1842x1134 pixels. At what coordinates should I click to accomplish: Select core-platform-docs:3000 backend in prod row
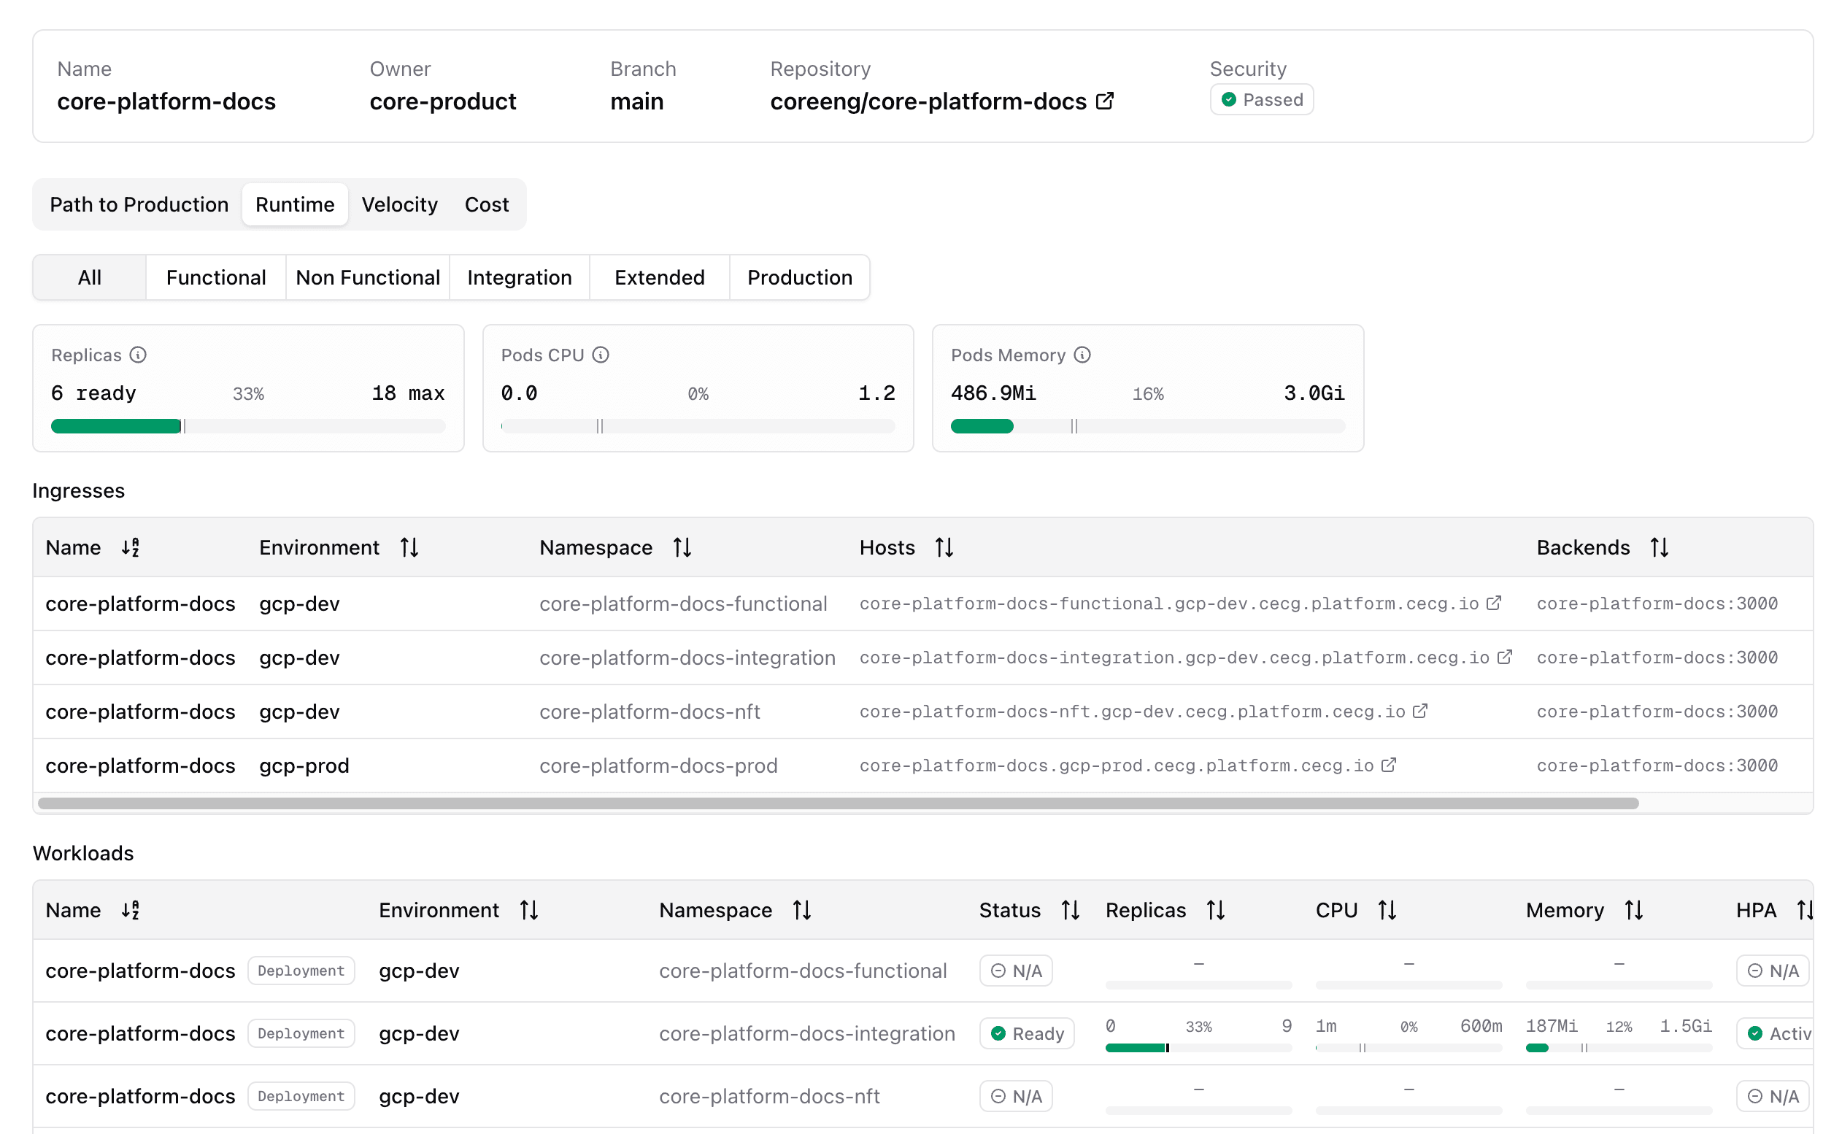(x=1657, y=765)
